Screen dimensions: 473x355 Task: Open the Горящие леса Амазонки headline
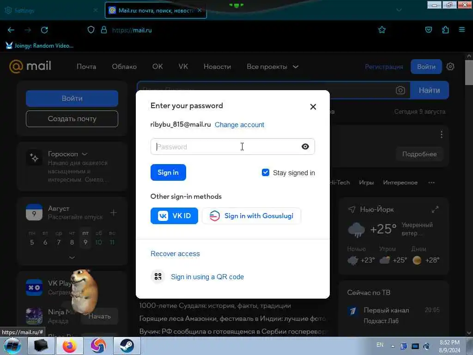pos(233,318)
